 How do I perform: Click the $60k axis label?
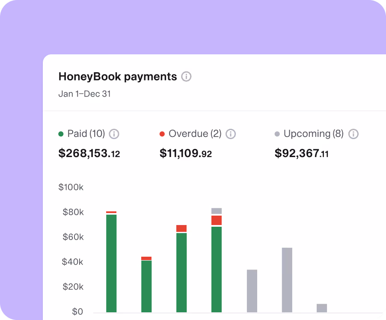coord(73,237)
